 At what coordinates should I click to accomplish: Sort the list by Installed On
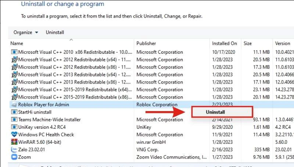pyautogui.click(x=224, y=43)
